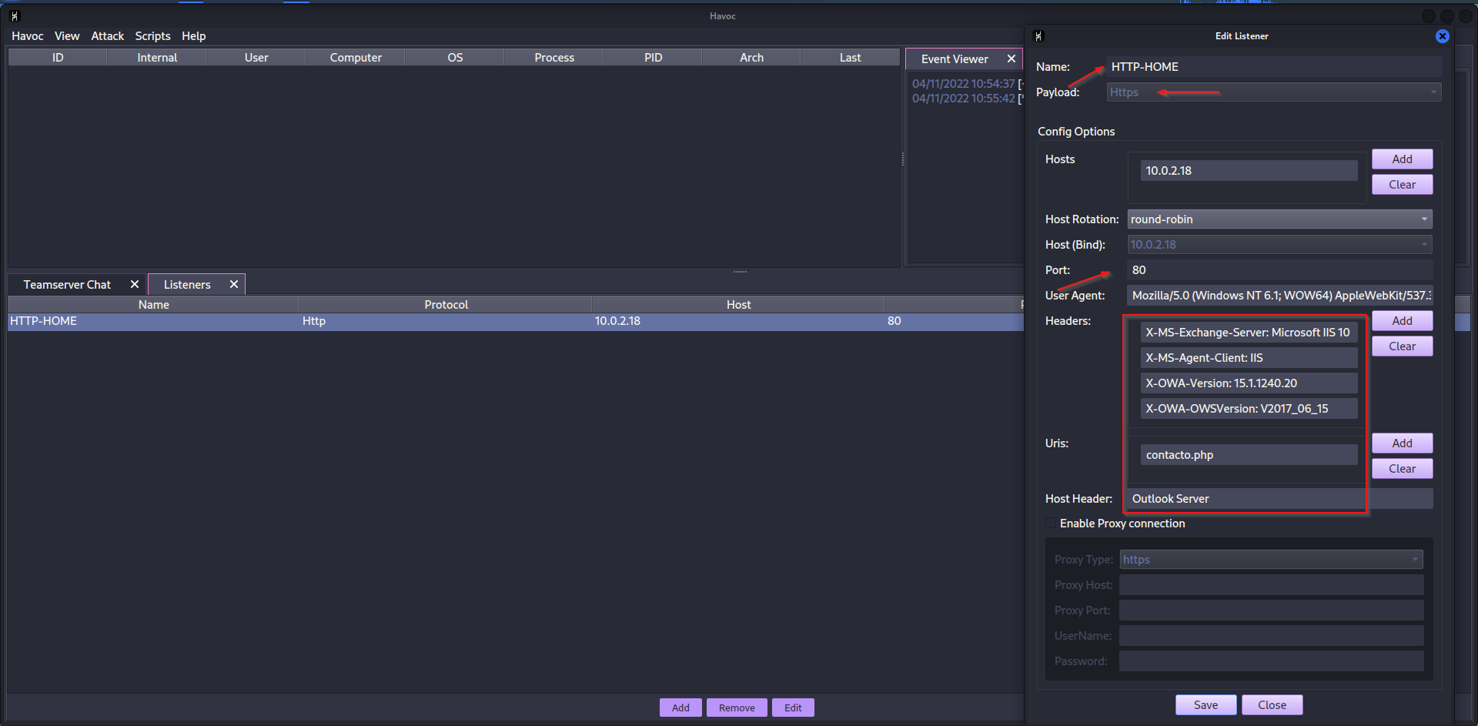Remove the selected listener
The image size is (1478, 726).
tap(736, 707)
